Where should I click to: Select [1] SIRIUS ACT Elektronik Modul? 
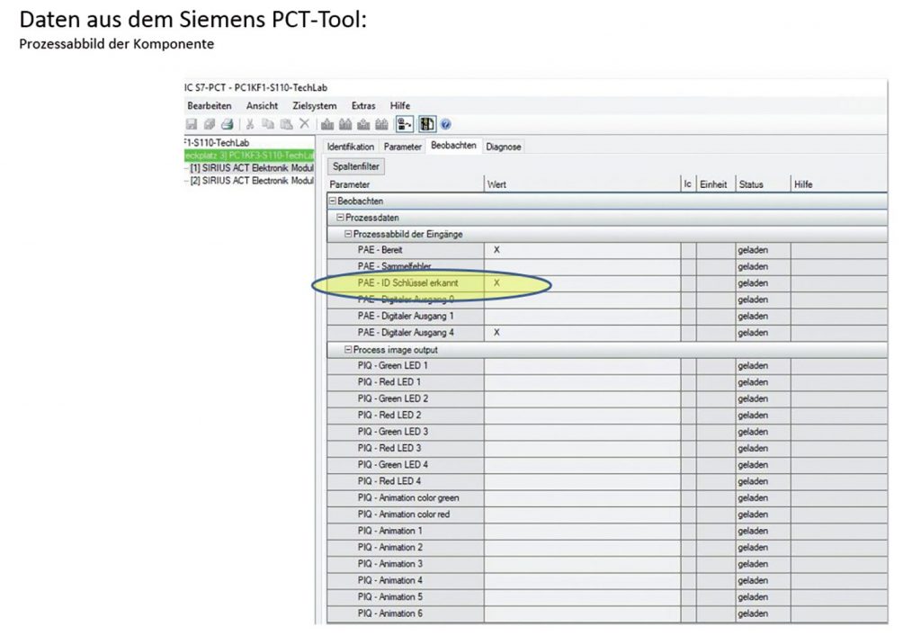pyautogui.click(x=251, y=168)
